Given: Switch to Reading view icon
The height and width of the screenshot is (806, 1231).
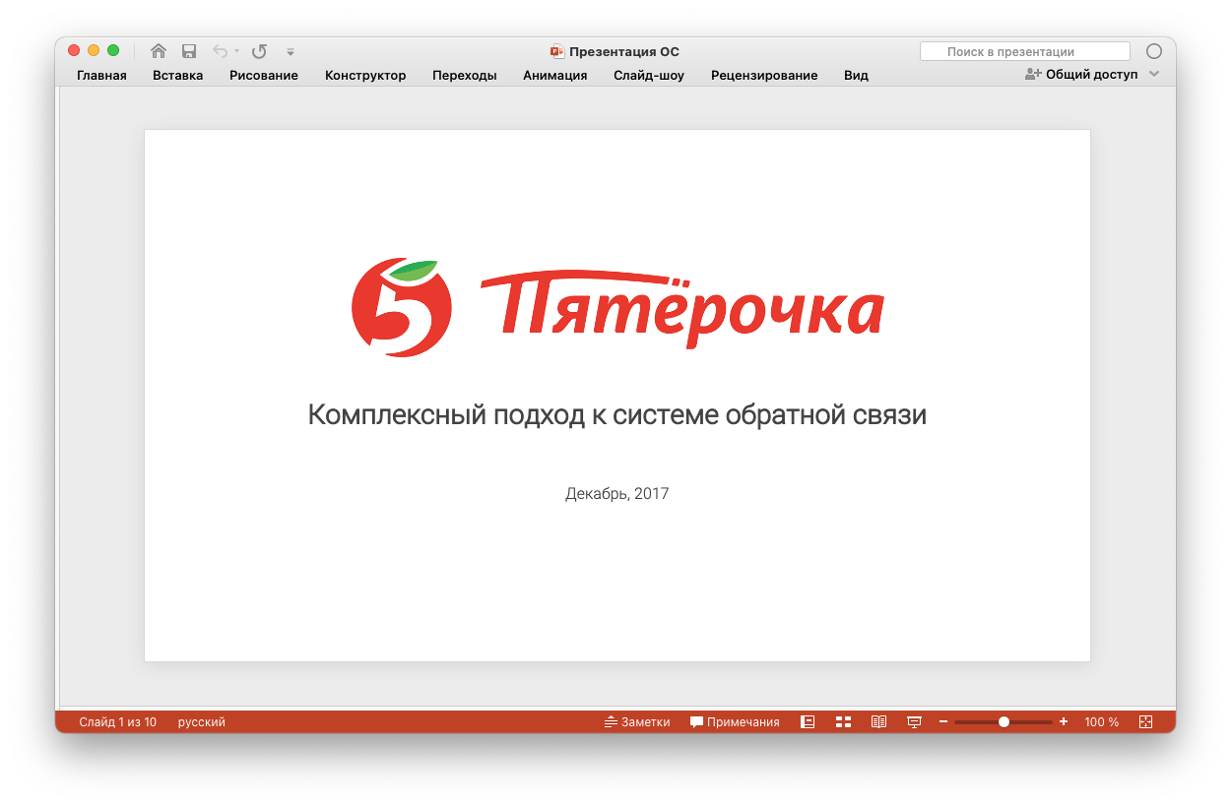Looking at the screenshot, I should 879,721.
